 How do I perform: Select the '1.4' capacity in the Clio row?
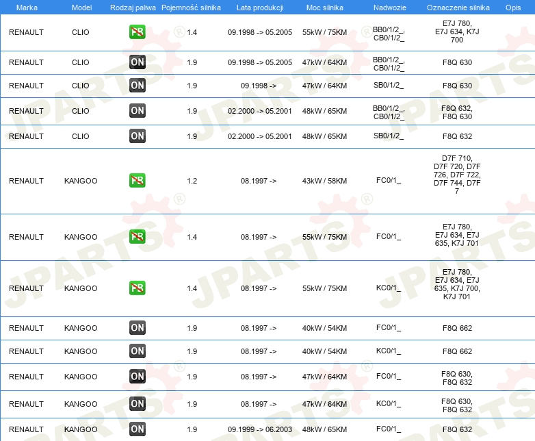pyautogui.click(x=192, y=32)
